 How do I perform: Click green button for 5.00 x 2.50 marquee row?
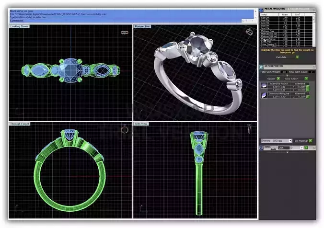click(x=308, y=96)
